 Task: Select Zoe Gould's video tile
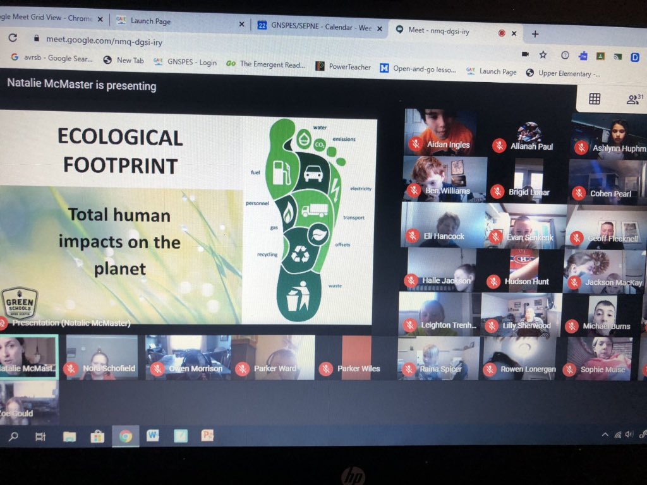click(x=29, y=402)
